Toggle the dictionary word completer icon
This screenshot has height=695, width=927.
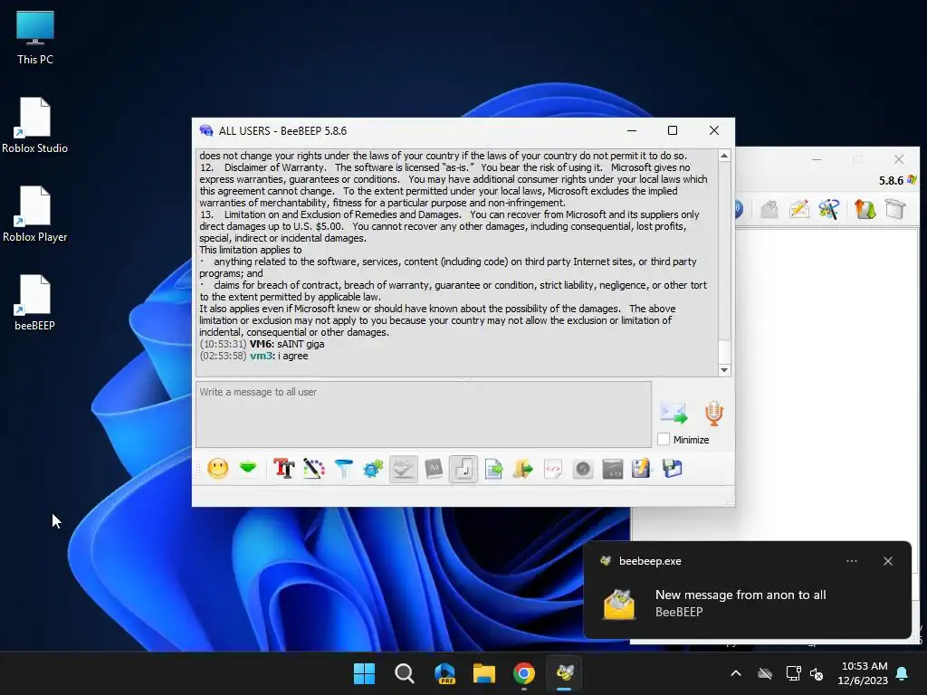coord(434,470)
